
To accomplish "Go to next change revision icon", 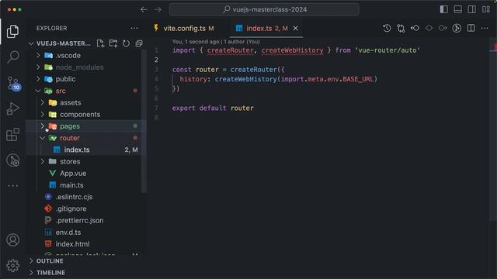I will [443, 28].
